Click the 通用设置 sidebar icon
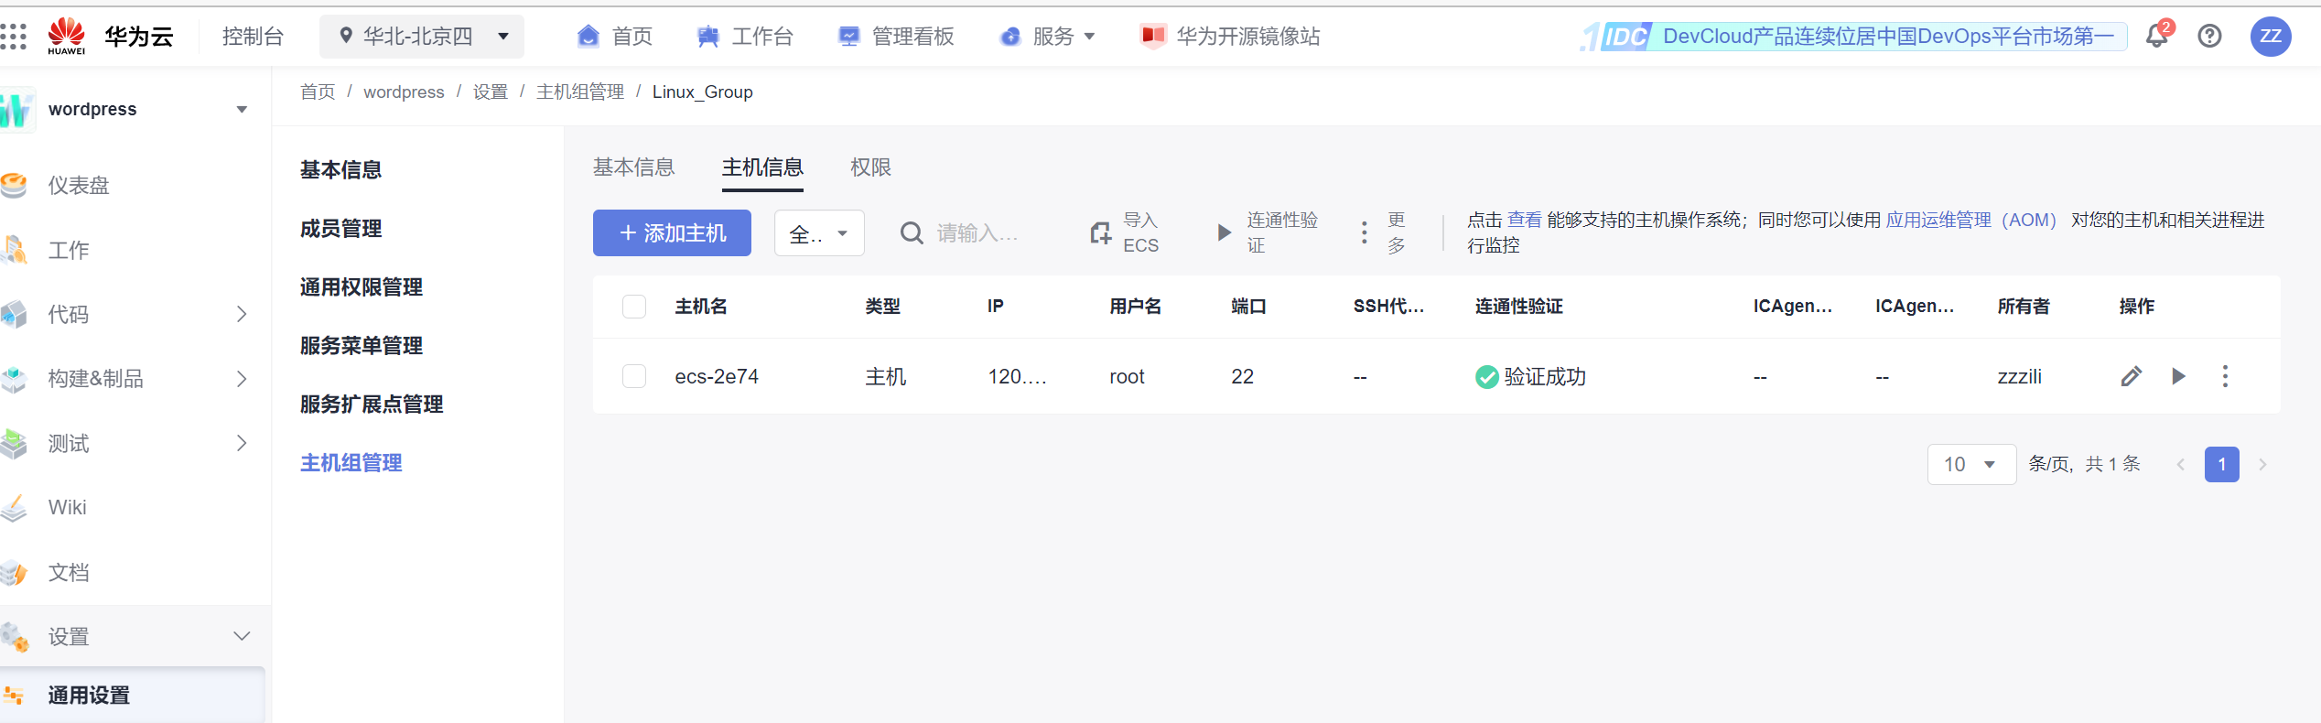 point(13,696)
